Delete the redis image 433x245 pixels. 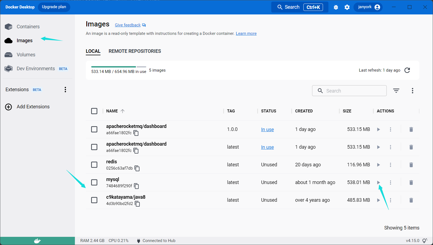pos(411,165)
